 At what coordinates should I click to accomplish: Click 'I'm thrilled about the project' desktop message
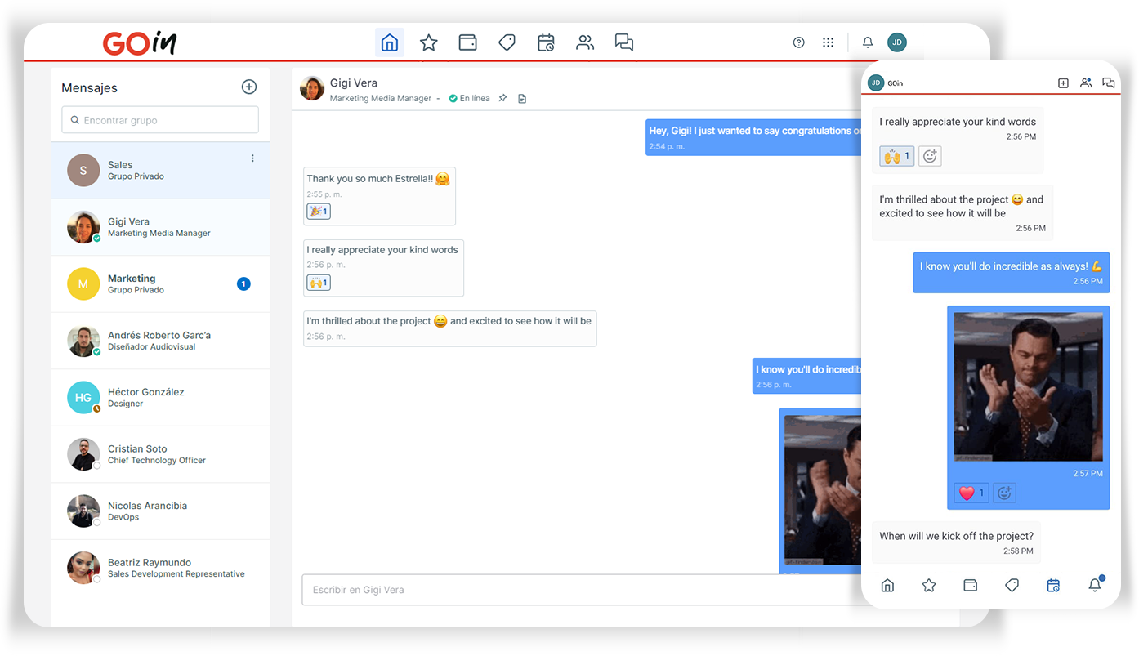tap(449, 328)
